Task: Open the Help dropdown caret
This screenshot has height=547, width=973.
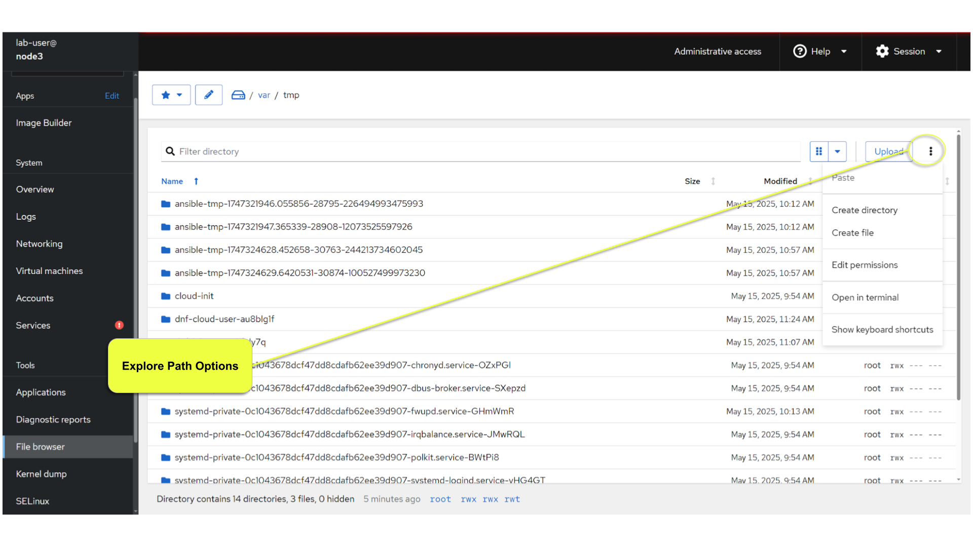Action: click(844, 51)
